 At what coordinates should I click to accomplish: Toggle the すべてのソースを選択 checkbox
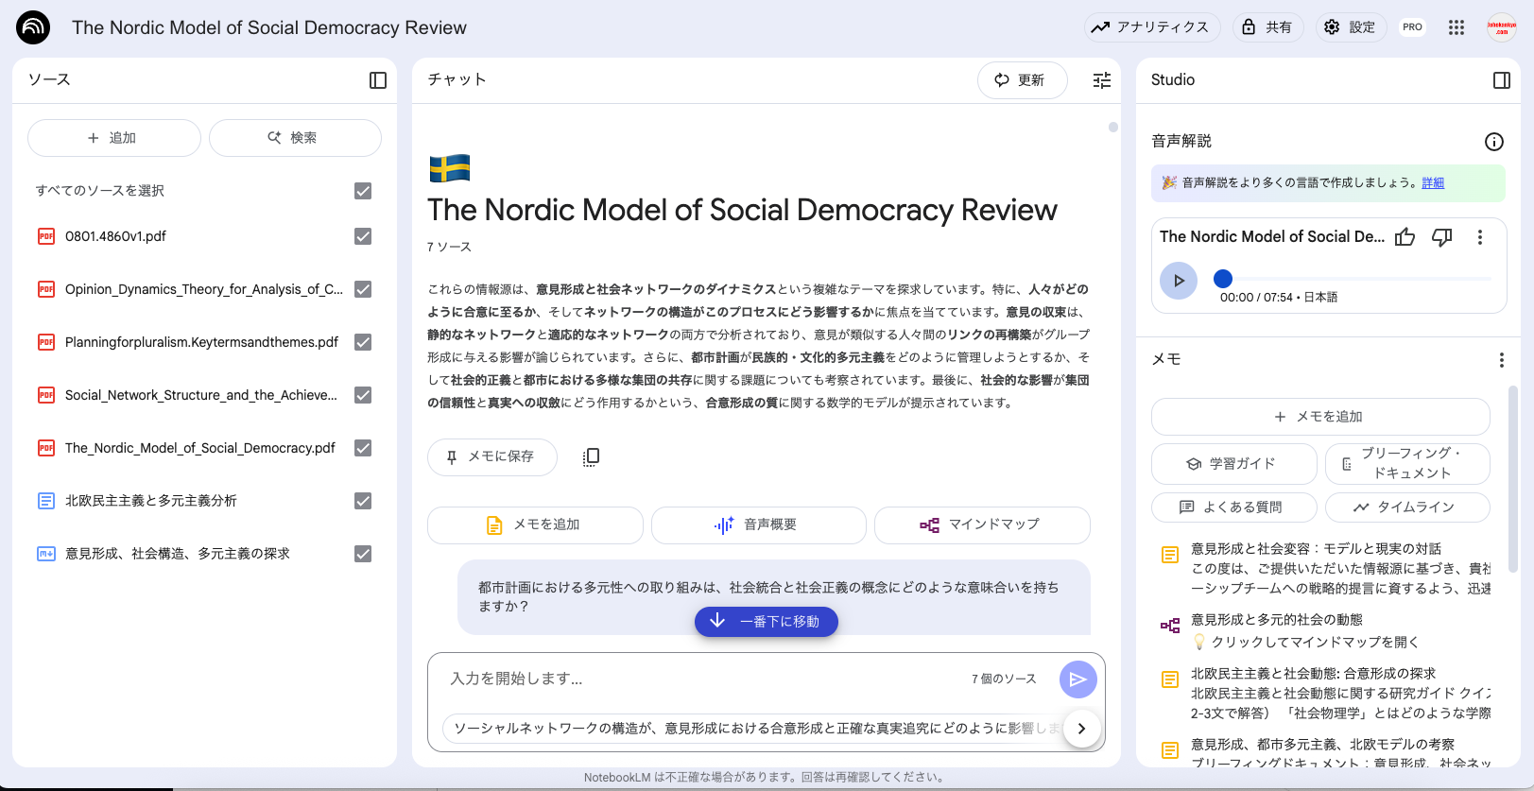point(363,191)
